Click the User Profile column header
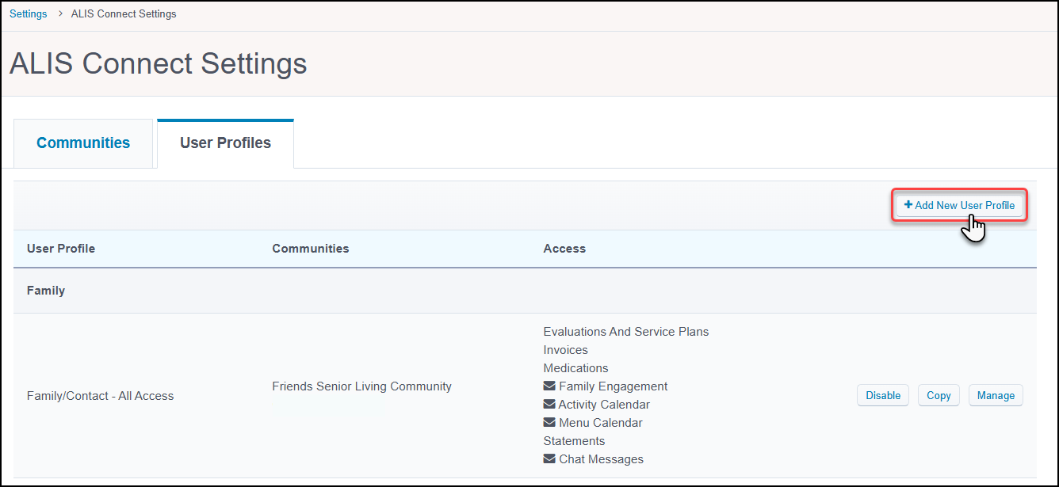 pos(60,248)
